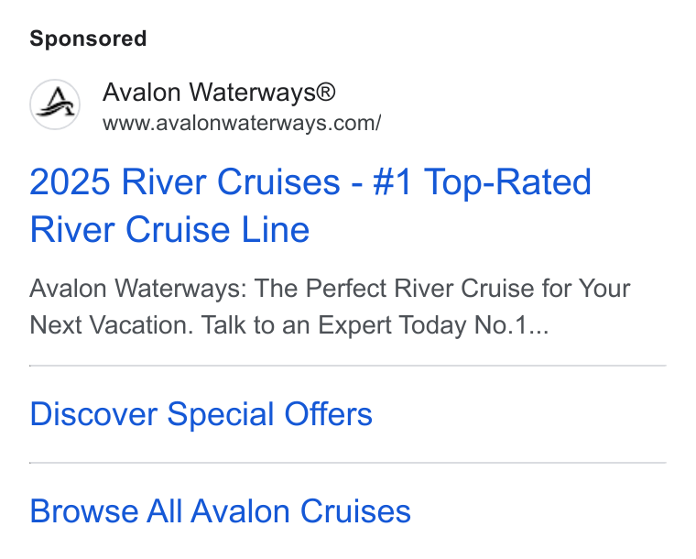
Task: Click '2025' at the start of the headline
Action: 70,182
